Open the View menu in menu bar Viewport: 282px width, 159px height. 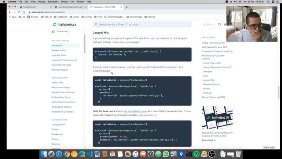click(x=33, y=2)
